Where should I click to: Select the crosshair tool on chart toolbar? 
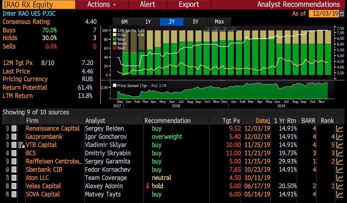tap(208, 29)
